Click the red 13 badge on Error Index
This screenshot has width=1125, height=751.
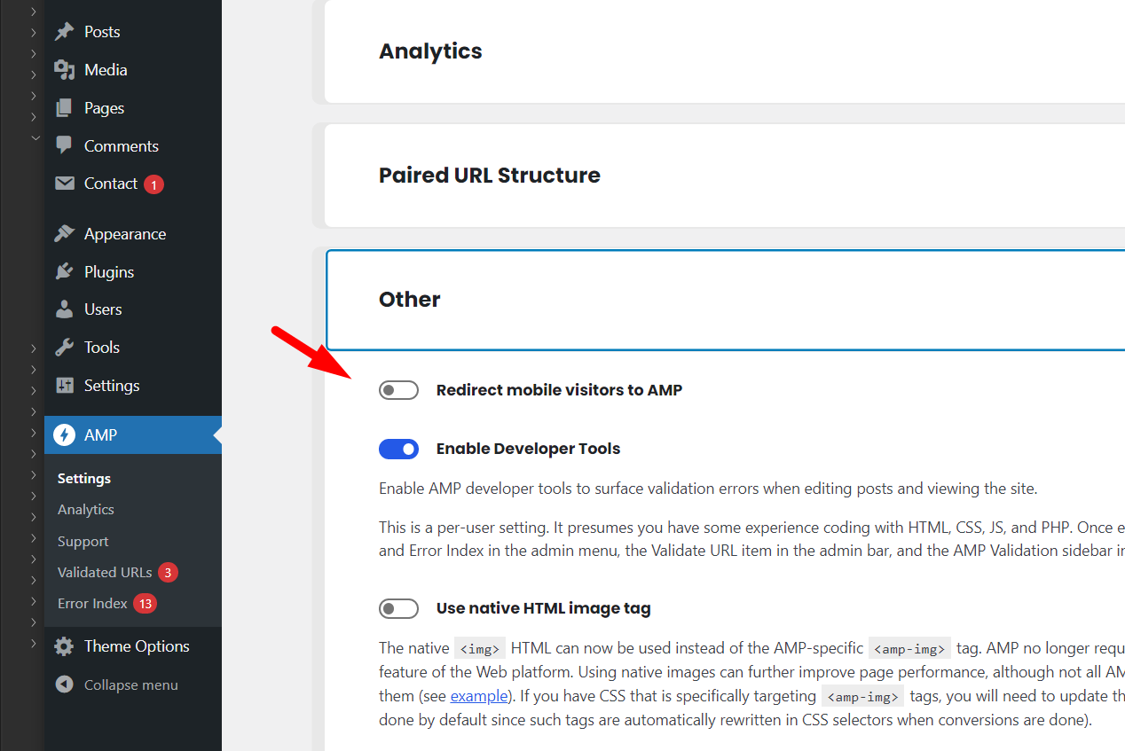(146, 604)
